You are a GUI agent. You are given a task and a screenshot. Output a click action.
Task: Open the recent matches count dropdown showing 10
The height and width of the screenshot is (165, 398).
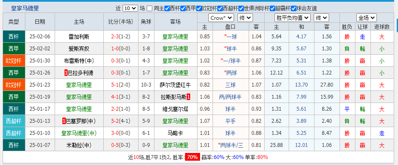(130, 8)
